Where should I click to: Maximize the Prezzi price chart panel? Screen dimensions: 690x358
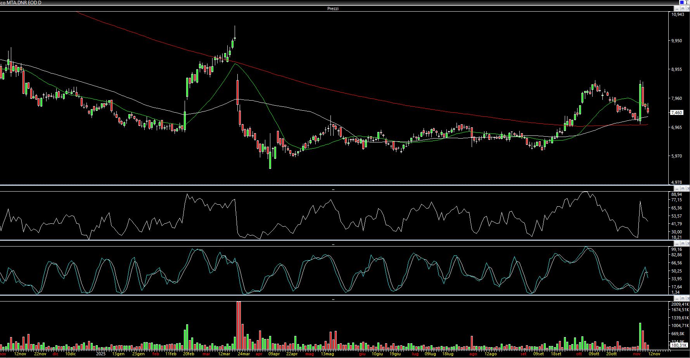tap(682, 9)
